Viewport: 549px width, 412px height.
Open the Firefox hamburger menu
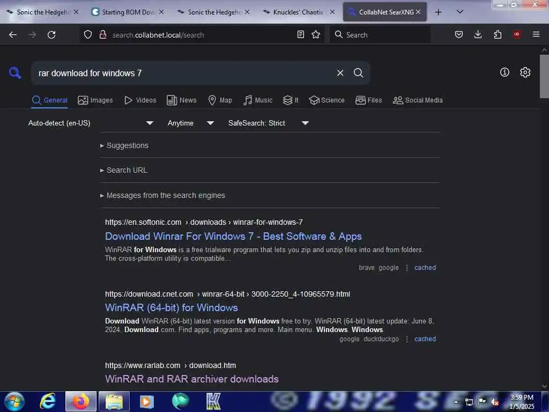click(536, 34)
